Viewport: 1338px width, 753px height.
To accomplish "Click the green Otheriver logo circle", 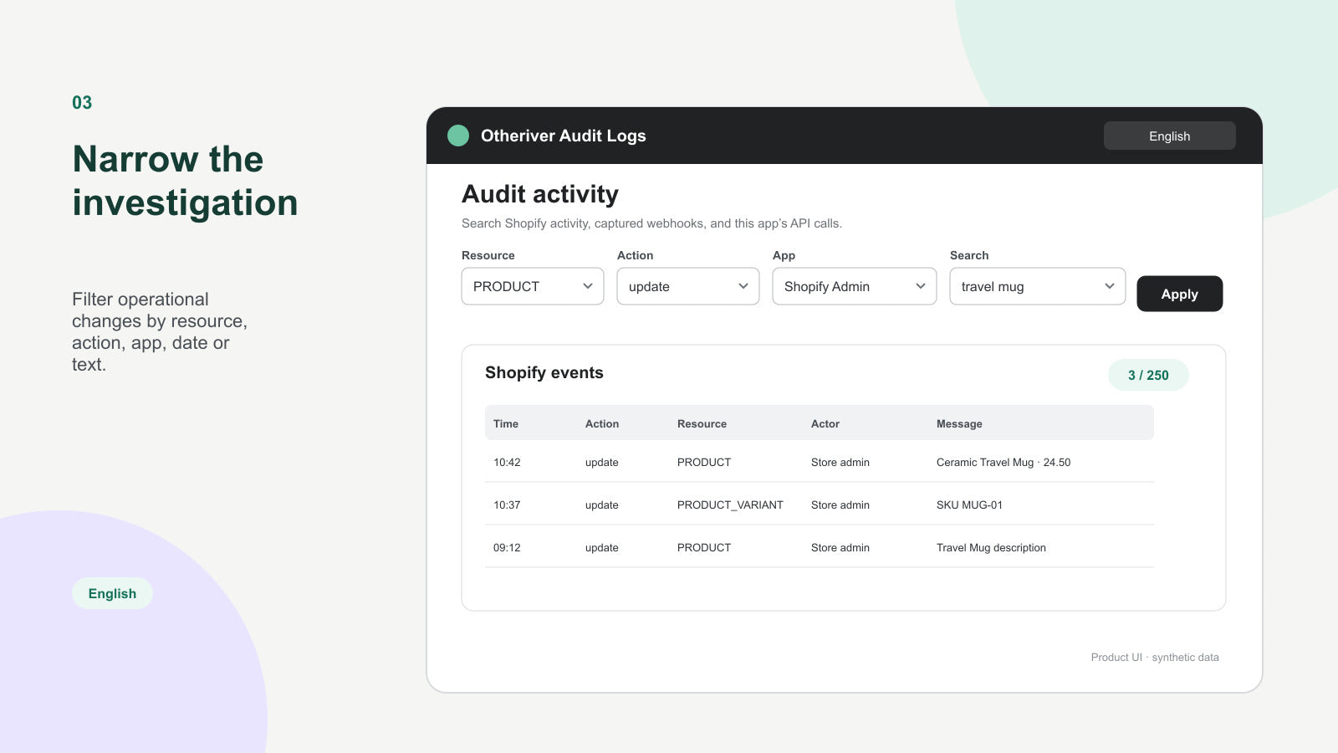I will pos(458,136).
